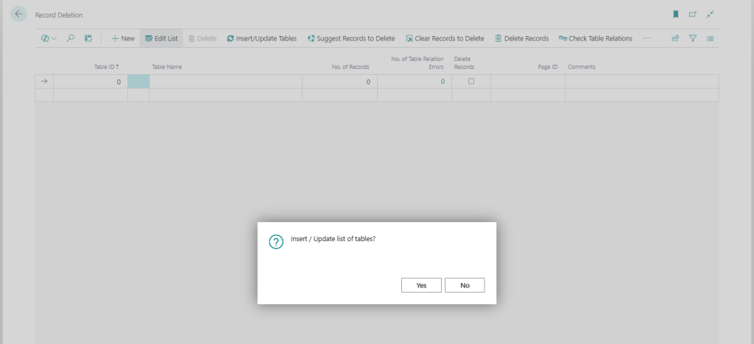The image size is (754, 344).
Task: Open page in new window icon
Action: 693,15
